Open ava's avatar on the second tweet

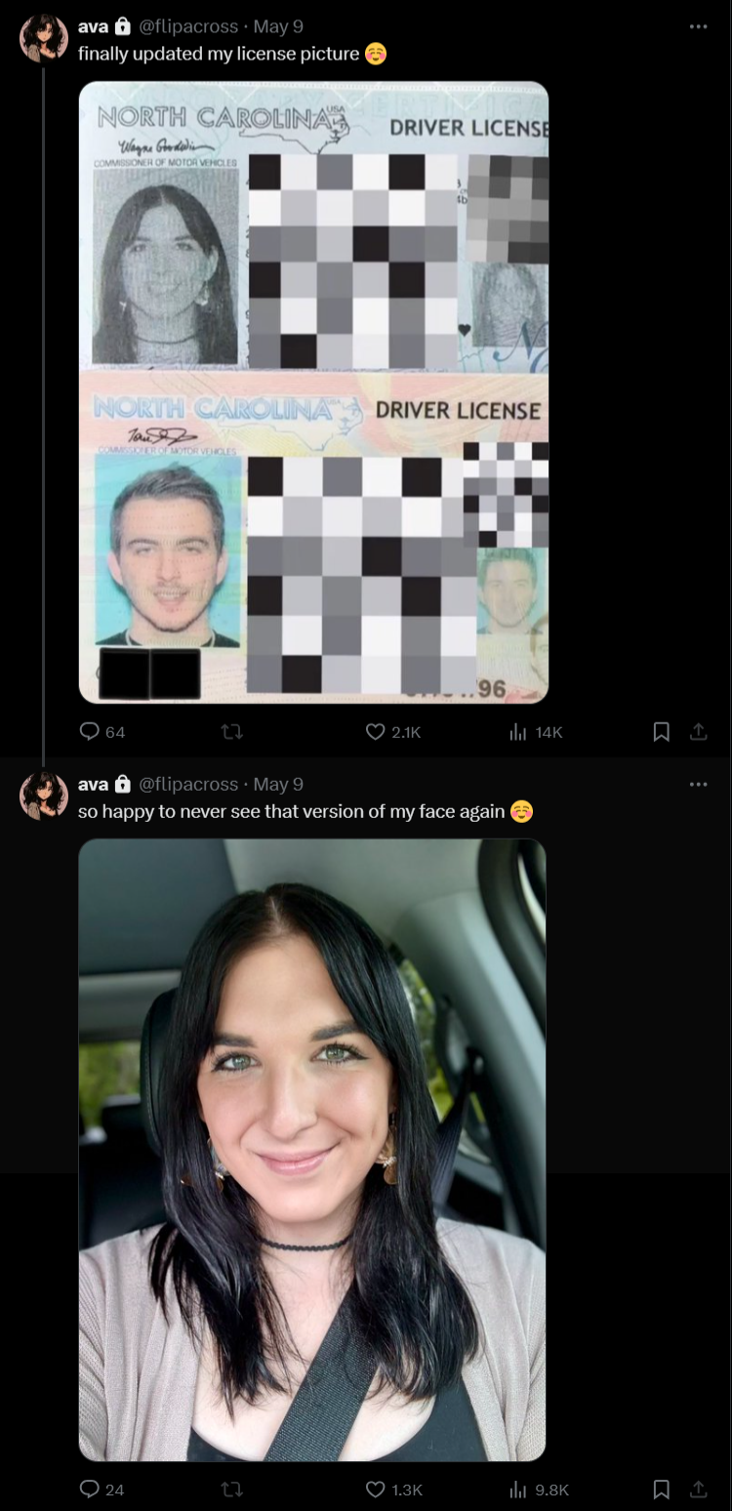[43, 796]
